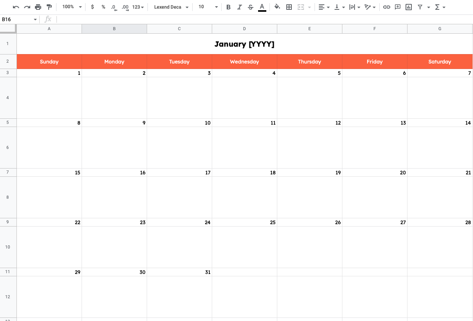Image resolution: width=473 pixels, height=321 pixels.
Task: Click the Print icon
Action: (38, 7)
